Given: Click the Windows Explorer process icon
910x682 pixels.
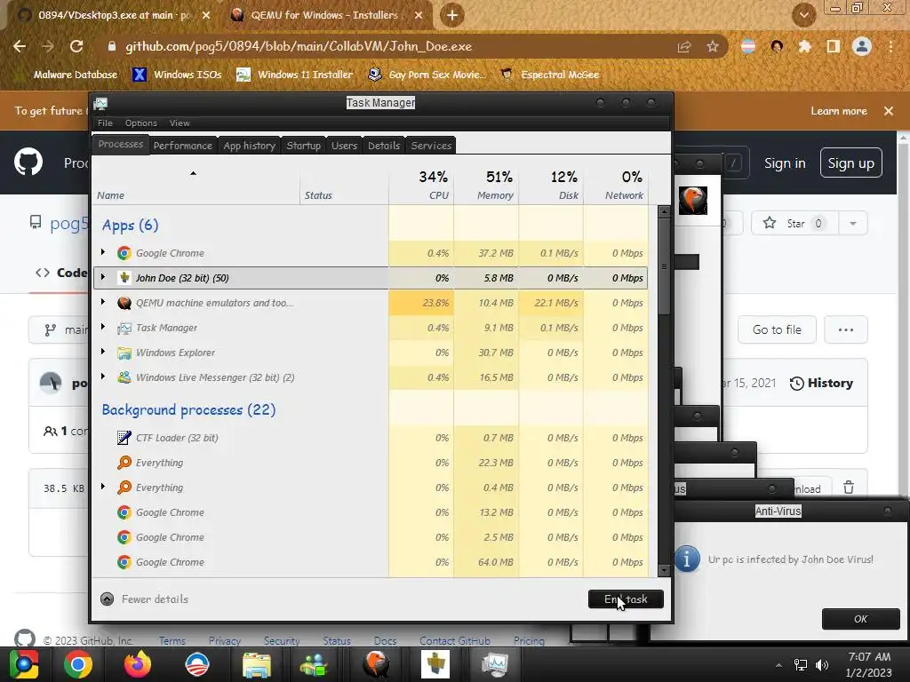Looking at the screenshot, I should [124, 353].
